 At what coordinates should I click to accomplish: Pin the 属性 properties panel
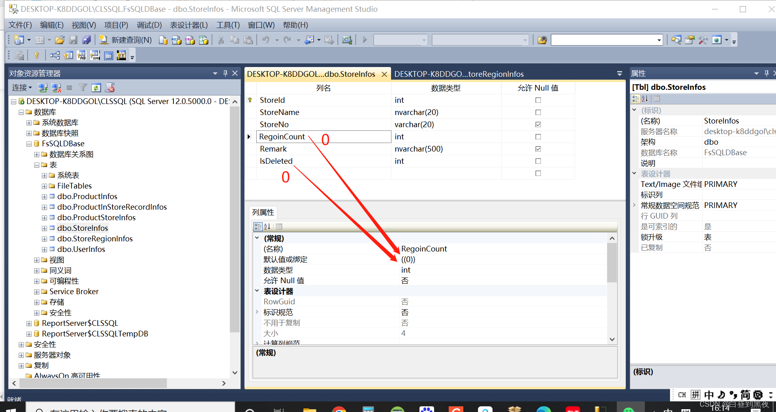point(767,73)
